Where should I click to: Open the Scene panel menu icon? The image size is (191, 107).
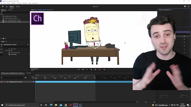tap(52, 10)
